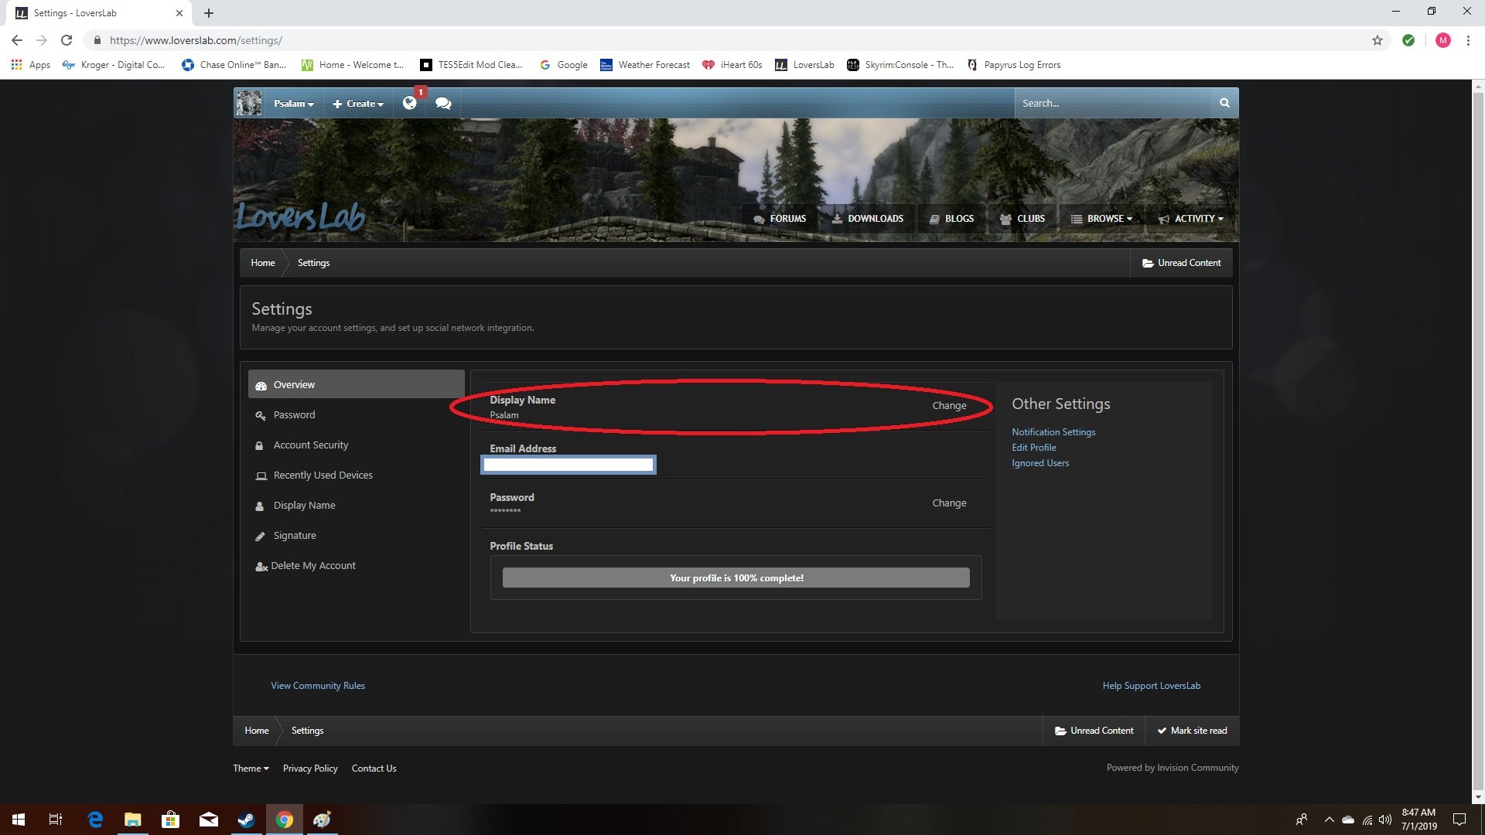
Task: Open the notifications globe icon
Action: click(410, 103)
